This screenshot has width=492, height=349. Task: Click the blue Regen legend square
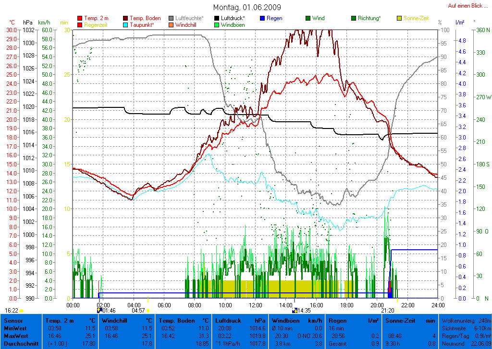(x=262, y=18)
